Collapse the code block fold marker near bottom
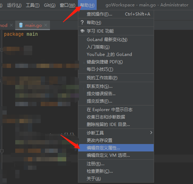Image resolution: width=193 pixels, height=184 pixels. click(2, 151)
